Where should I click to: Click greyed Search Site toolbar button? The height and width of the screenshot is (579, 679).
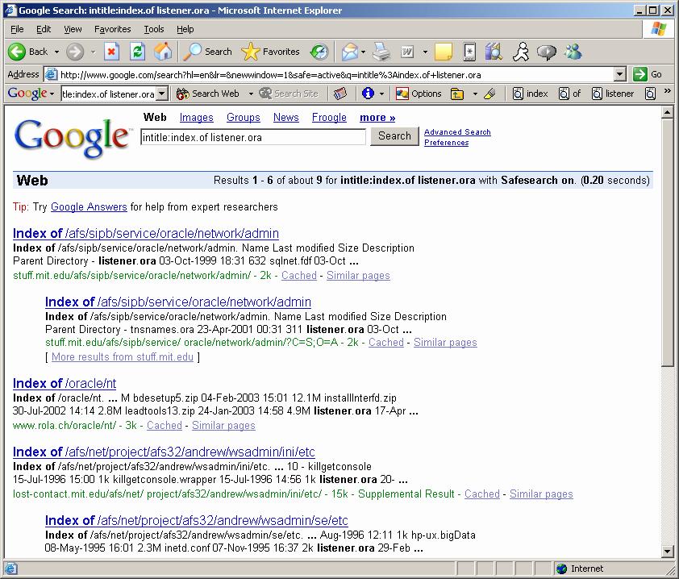[x=289, y=93]
